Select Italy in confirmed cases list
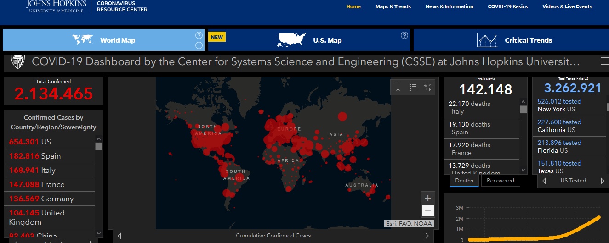Viewport: 609px width, 243px height. tap(49, 170)
